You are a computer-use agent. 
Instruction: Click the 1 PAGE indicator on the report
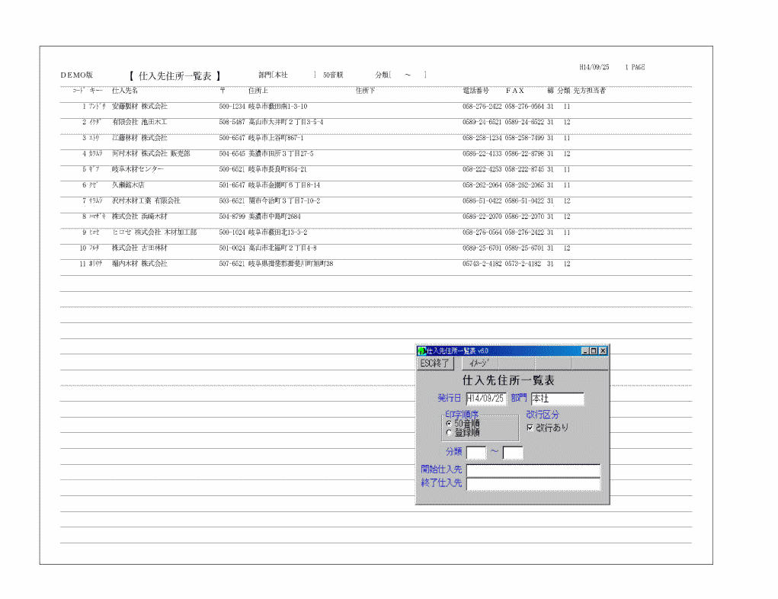coord(635,67)
